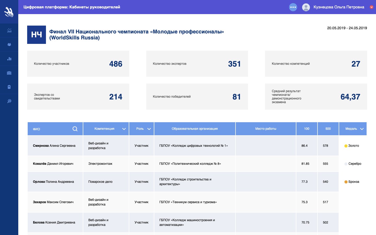This screenshot has width=376, height=235.
Task: Click the Средний результат 64,37 card
Action: [316, 97]
